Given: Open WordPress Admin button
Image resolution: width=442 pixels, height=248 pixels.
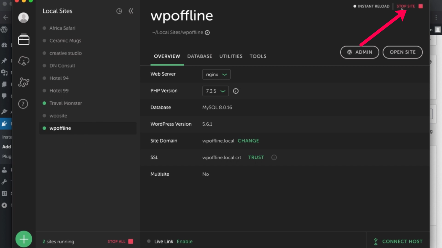Looking at the screenshot, I should pyautogui.click(x=359, y=52).
